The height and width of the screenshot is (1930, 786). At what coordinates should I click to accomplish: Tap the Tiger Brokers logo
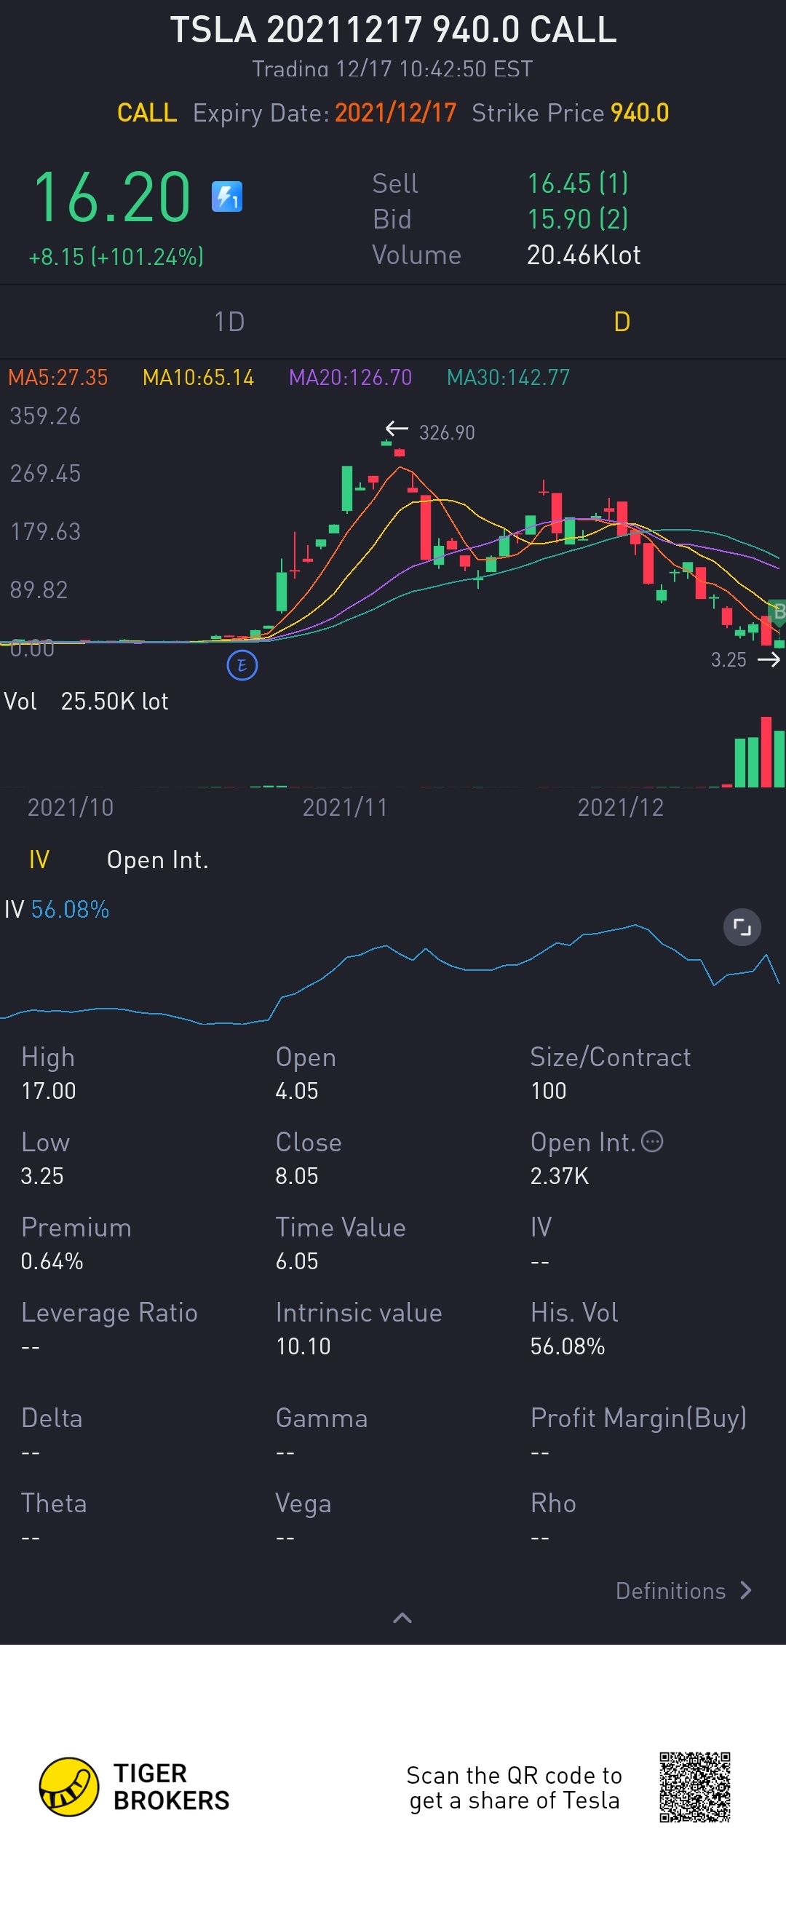pos(69,1787)
